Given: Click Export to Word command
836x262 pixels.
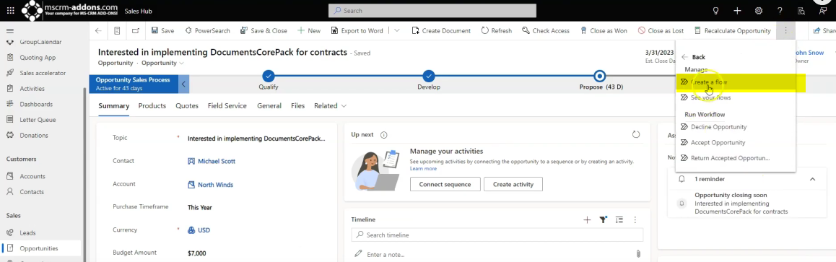Looking at the screenshot, I should (x=357, y=31).
